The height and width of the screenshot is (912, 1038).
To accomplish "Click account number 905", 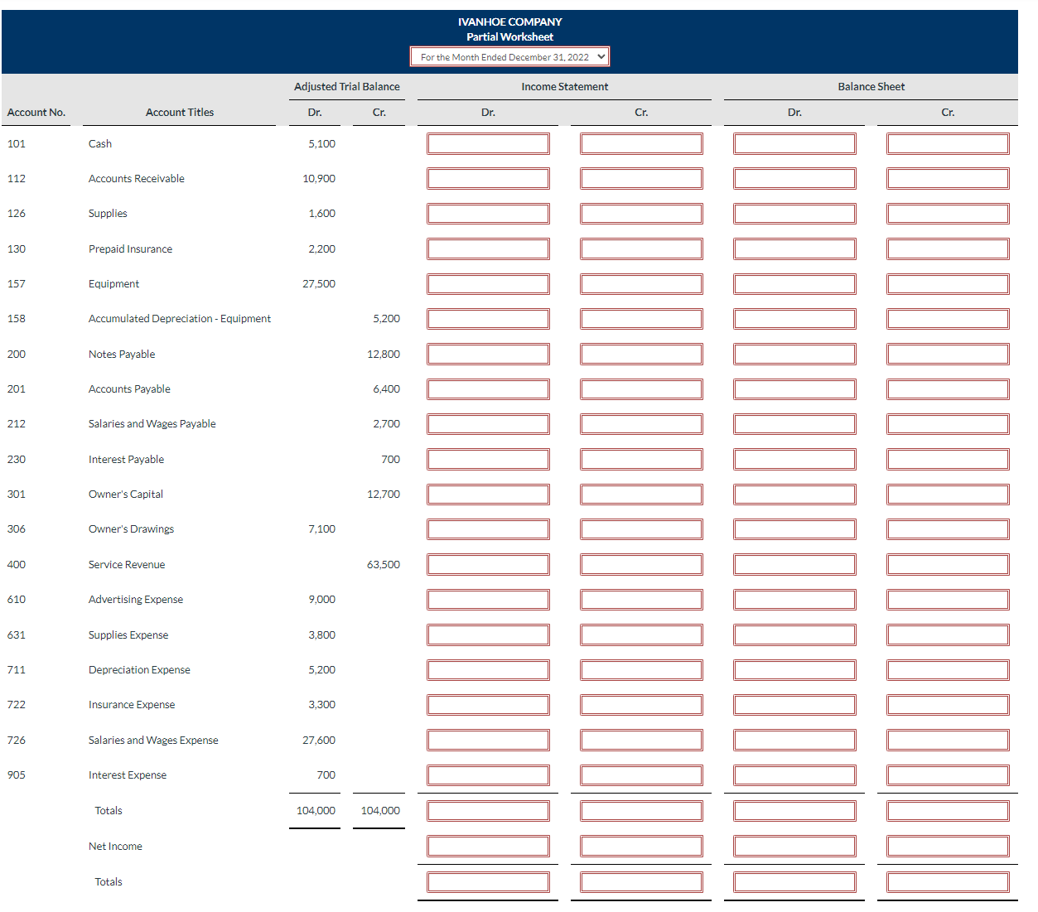I will 17,775.
